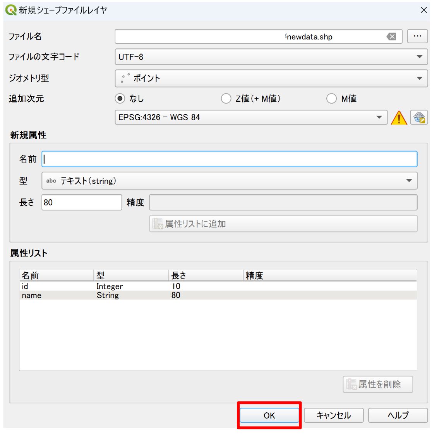Select the Z値(+ M値) radio button
Image resolution: width=432 pixels, height=434 pixels.
[226, 99]
